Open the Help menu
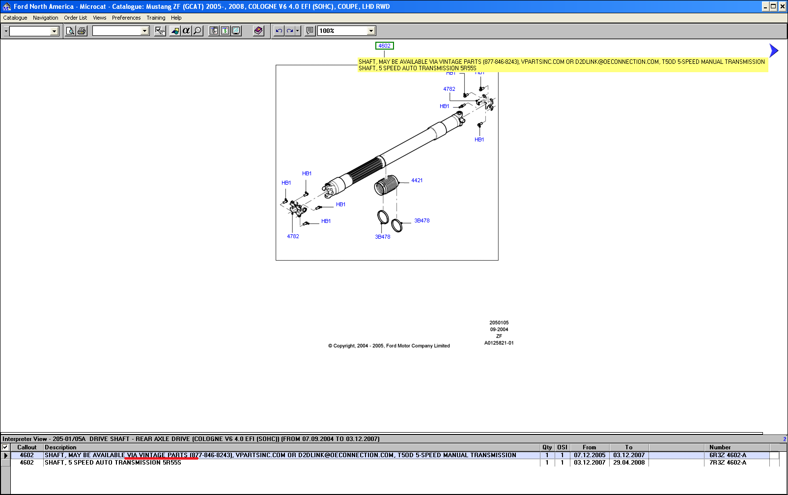This screenshot has width=788, height=495. tap(176, 18)
